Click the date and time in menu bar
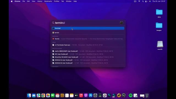The image size is (176, 99). (x=159, y=1)
